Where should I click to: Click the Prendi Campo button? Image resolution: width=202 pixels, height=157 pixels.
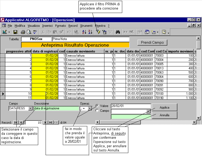point(152,43)
